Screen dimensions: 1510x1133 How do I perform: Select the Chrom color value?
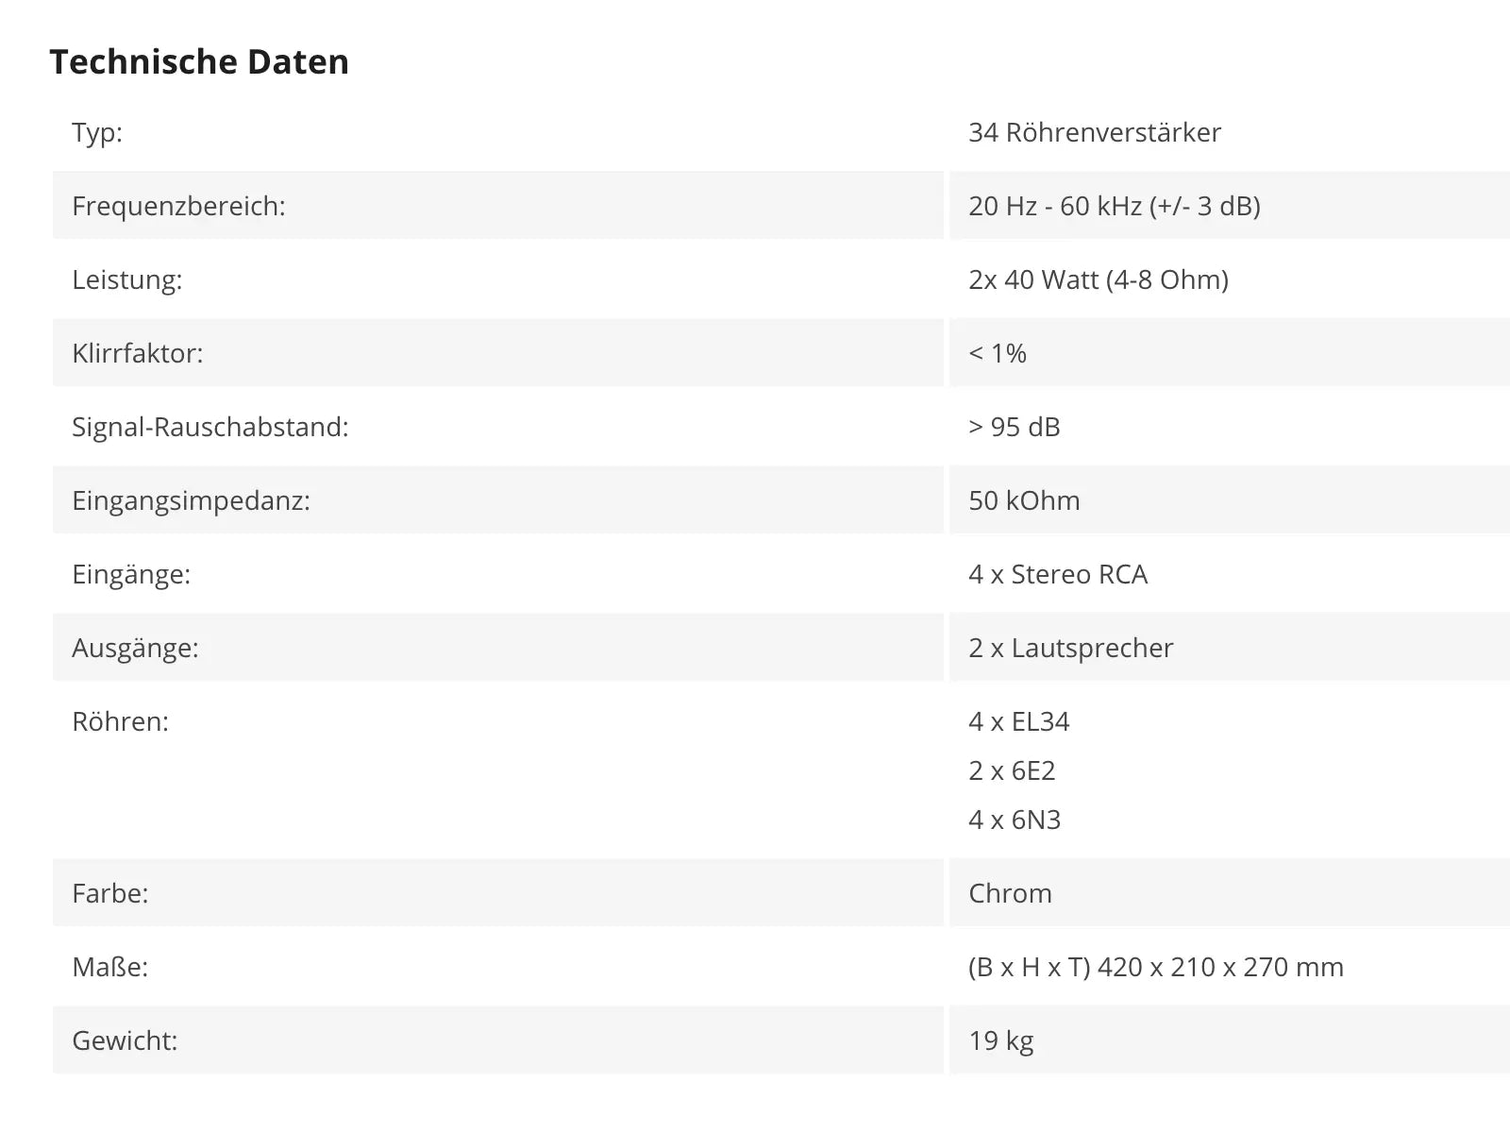tap(1010, 893)
